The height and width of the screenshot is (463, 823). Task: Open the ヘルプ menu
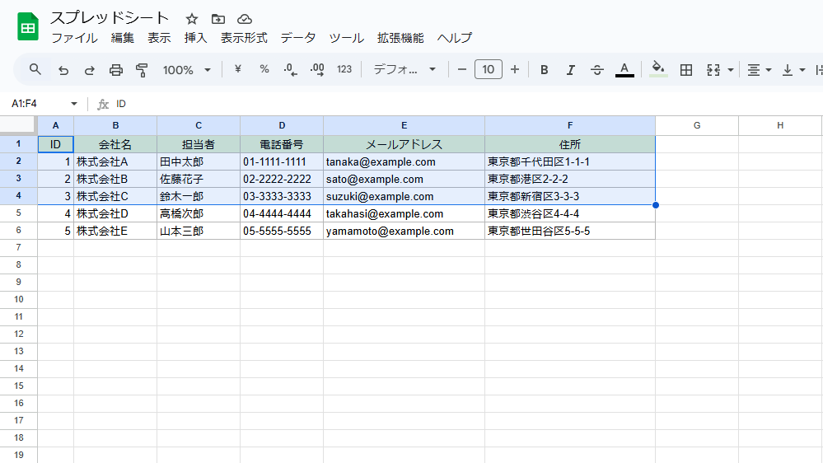(x=455, y=38)
